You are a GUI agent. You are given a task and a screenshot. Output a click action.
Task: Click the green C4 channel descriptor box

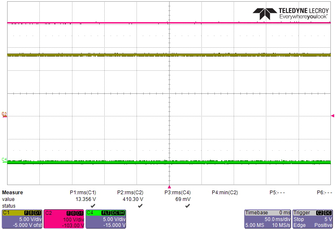(105, 219)
